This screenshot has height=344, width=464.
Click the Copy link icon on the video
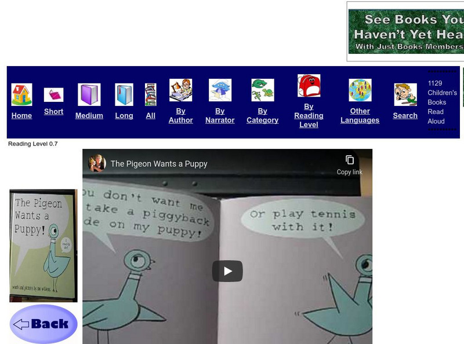[350, 160]
